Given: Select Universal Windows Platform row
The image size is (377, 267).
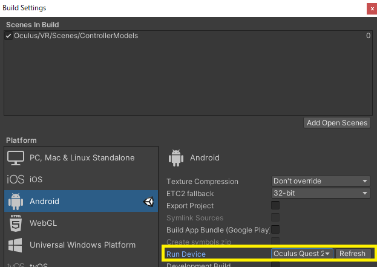Looking at the screenshot, I should [x=81, y=245].
